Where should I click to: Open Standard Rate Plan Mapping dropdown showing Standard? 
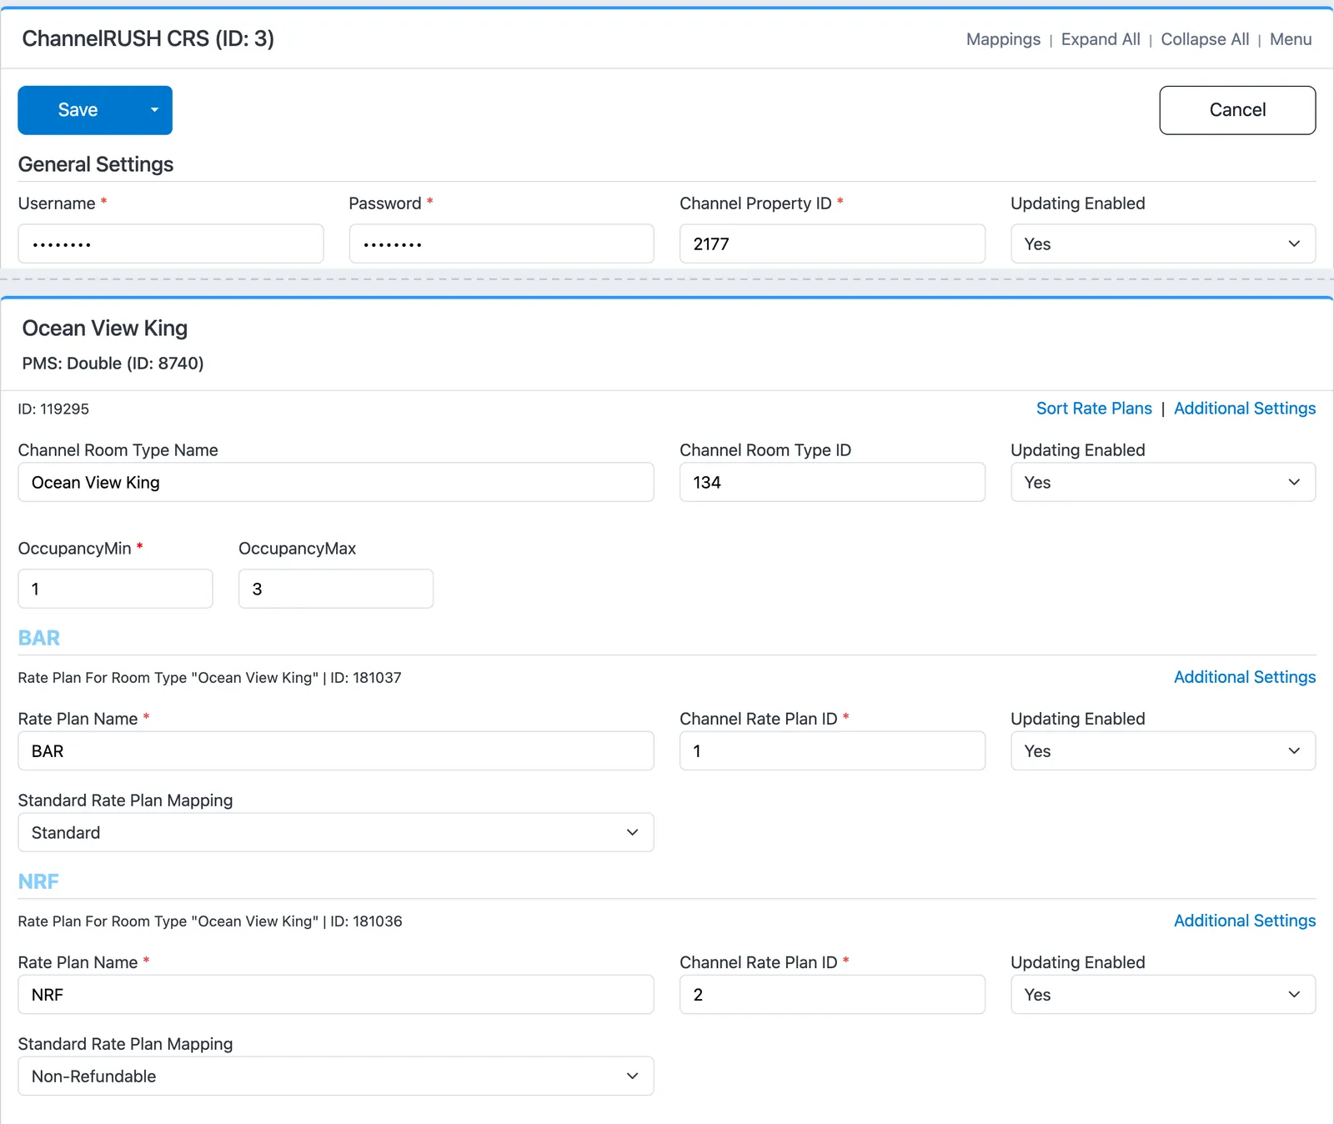point(336,832)
